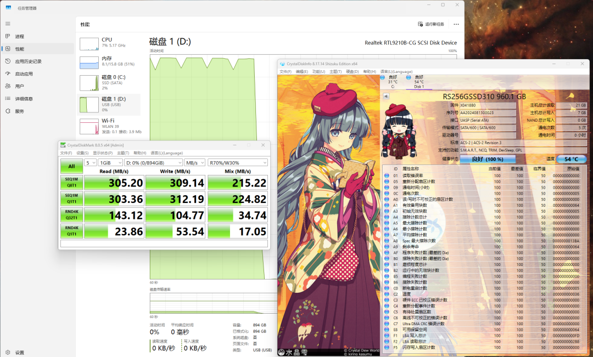Screen dimensions: 593x357
Task: Select SMART row 01 读取错误率
Action: (484, 175)
